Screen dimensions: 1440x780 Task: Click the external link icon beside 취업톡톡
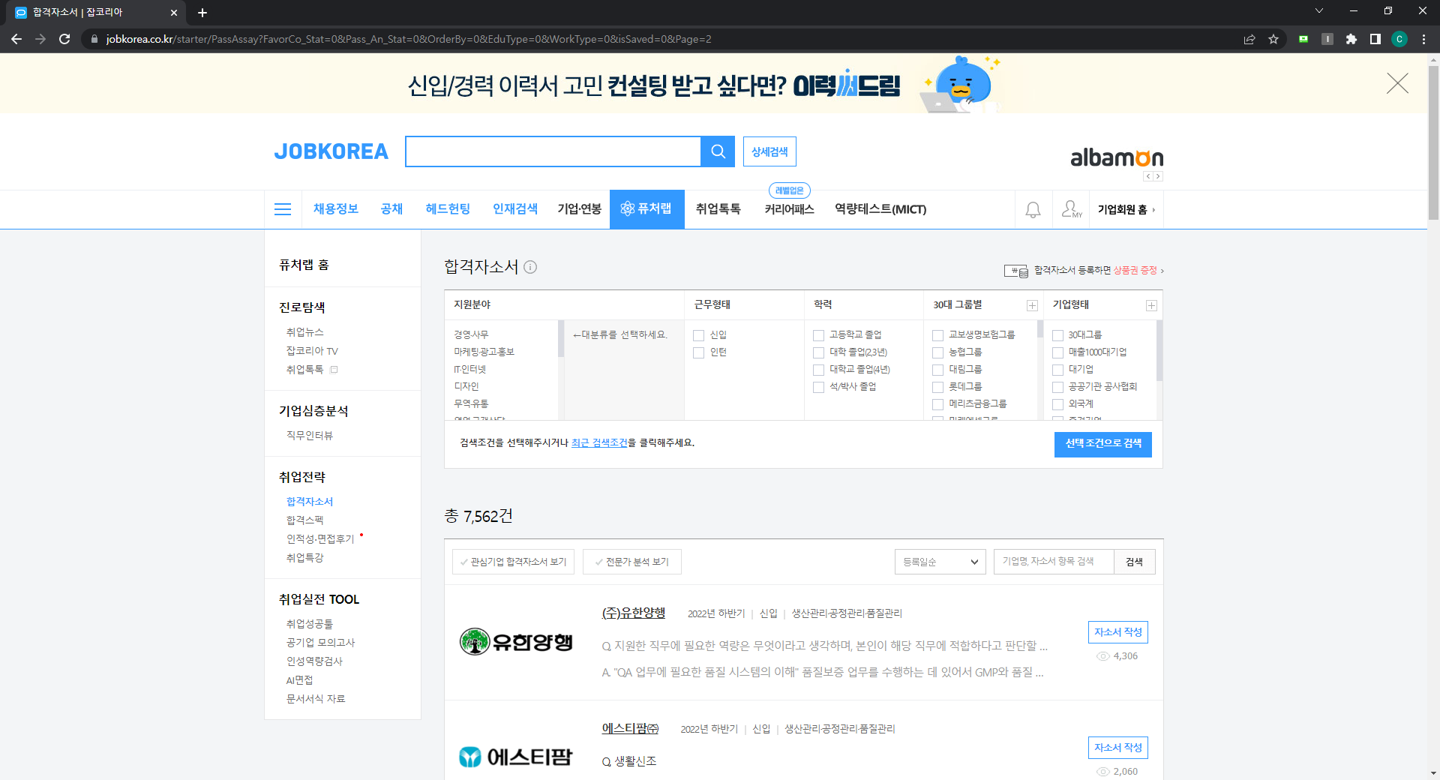(334, 370)
